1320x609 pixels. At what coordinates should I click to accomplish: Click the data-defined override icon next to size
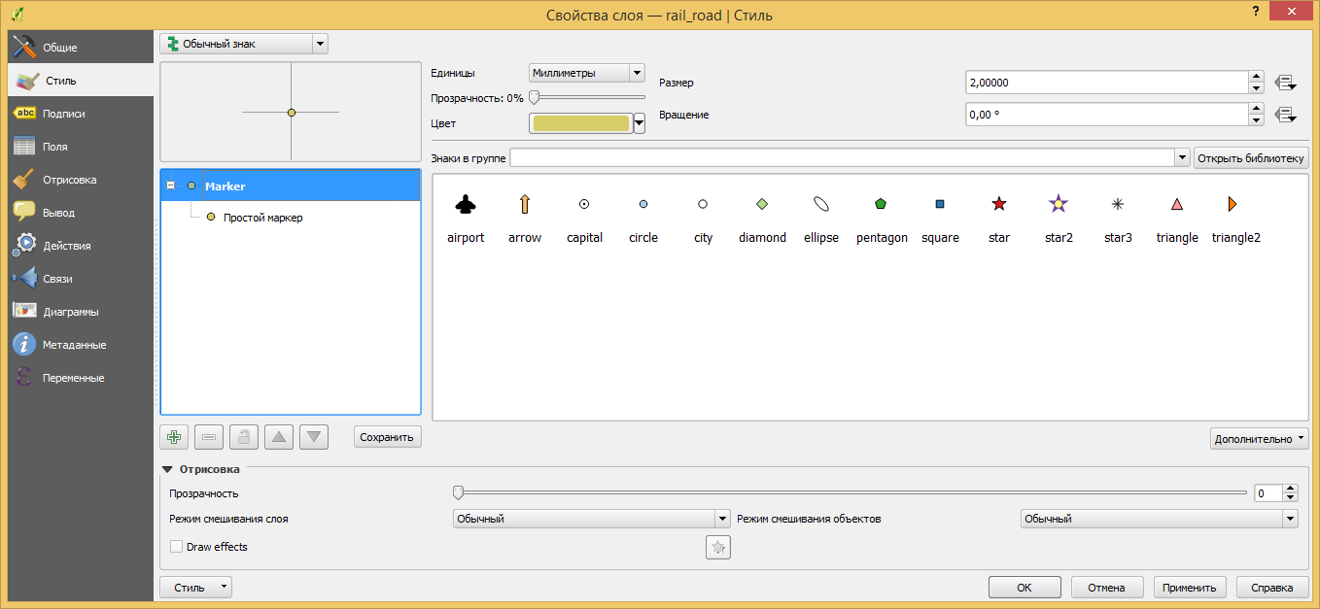point(1285,83)
